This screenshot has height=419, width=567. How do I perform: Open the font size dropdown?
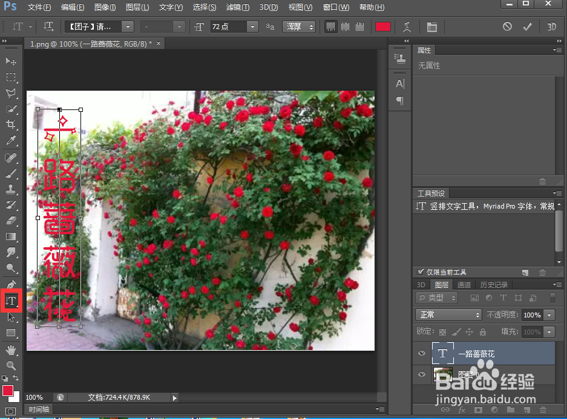coord(252,27)
